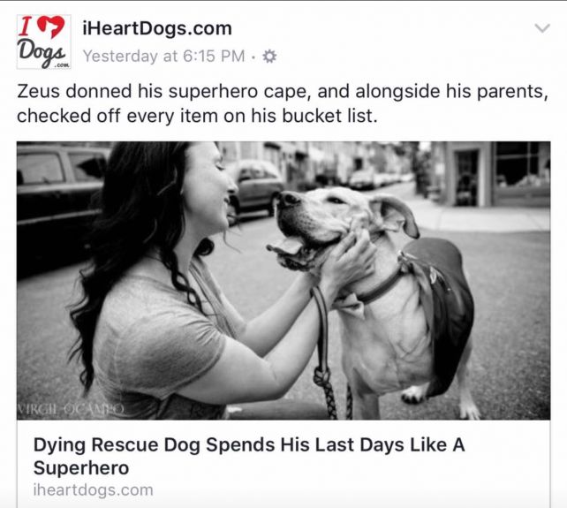Open the Dying Rescue Dog headline link
The width and height of the screenshot is (567, 508).
tap(249, 456)
